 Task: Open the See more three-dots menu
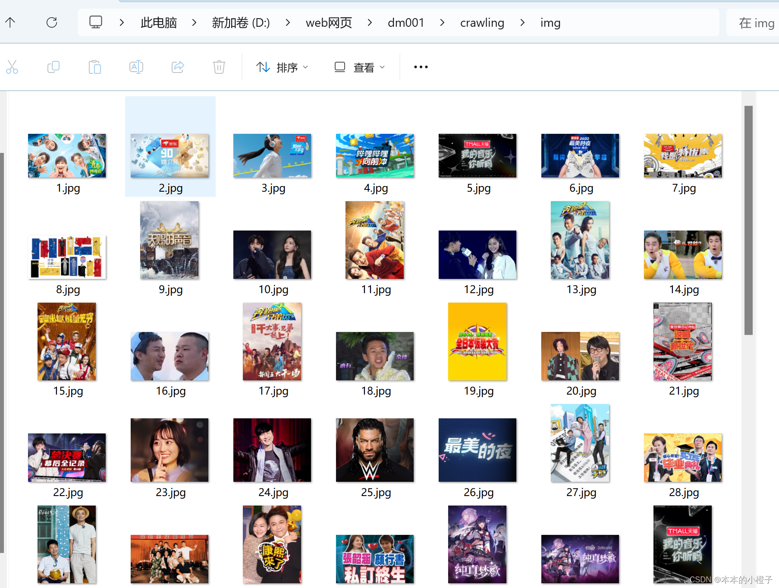pos(421,67)
